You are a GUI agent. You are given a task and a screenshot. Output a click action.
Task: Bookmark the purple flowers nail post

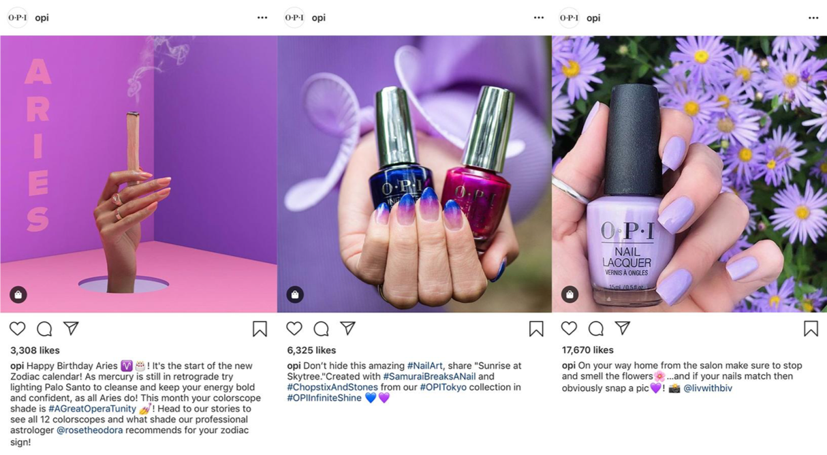pyautogui.click(x=811, y=328)
